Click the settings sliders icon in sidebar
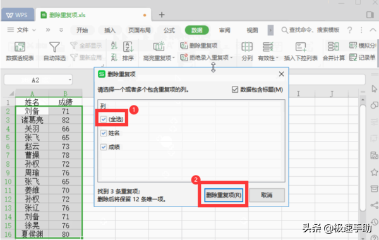Viewport: 379px width, 240px height. pyautogui.click(x=375, y=121)
